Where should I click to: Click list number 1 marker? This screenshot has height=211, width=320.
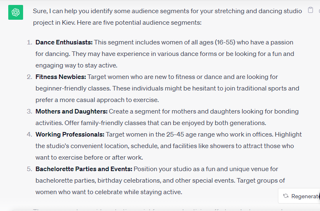tap(30, 42)
